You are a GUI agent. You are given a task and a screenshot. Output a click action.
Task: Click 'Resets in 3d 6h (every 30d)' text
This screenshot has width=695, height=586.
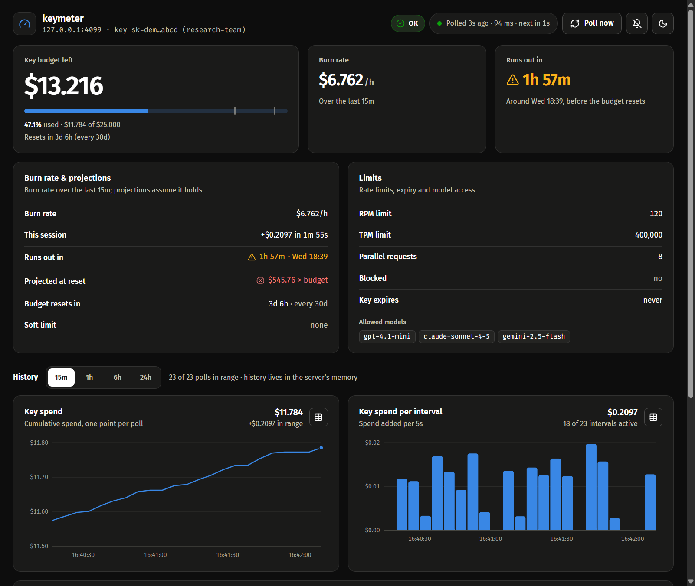[67, 137]
